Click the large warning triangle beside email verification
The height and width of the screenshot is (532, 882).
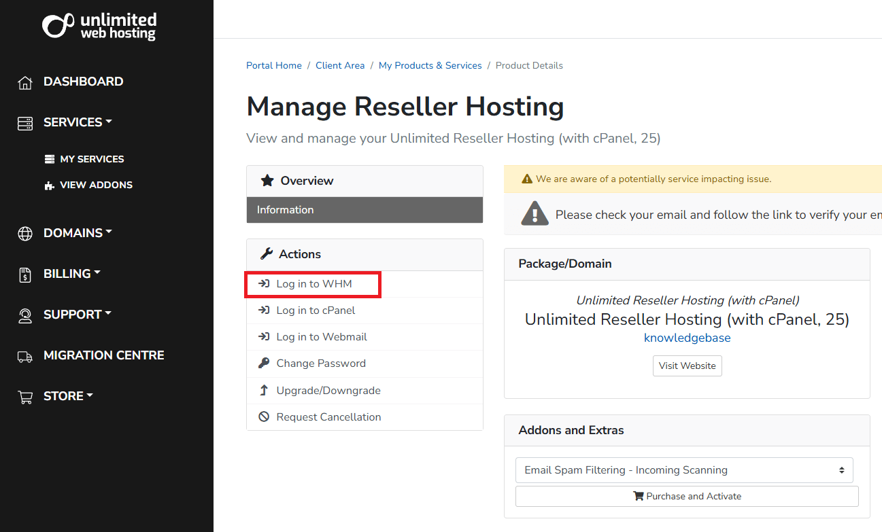click(x=535, y=213)
